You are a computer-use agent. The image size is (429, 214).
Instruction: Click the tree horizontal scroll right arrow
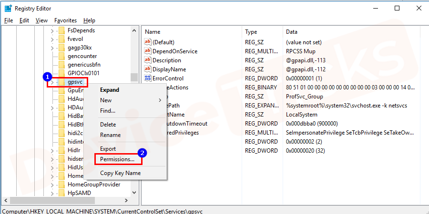coord(126,200)
